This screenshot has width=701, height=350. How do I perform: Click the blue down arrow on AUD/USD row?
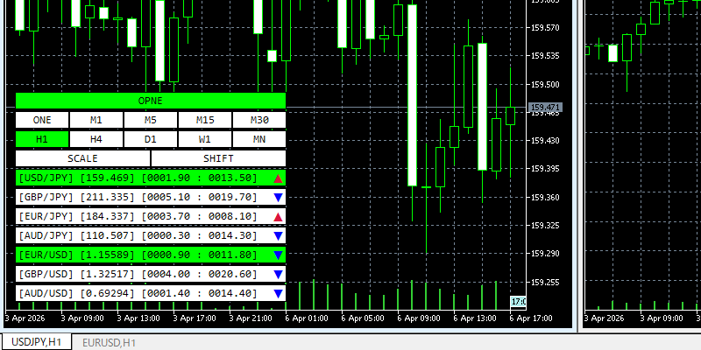278,294
